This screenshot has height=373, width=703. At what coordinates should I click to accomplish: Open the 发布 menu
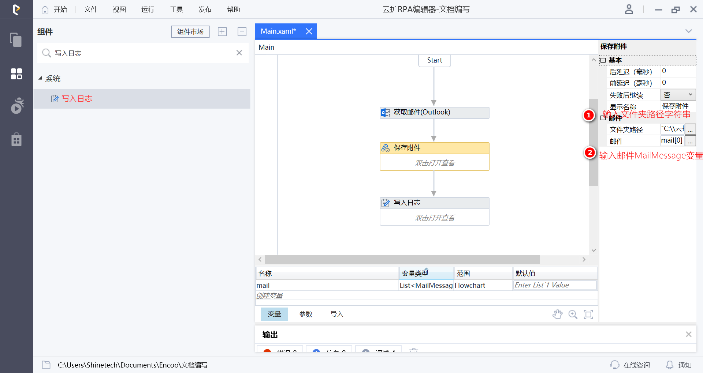coord(205,10)
